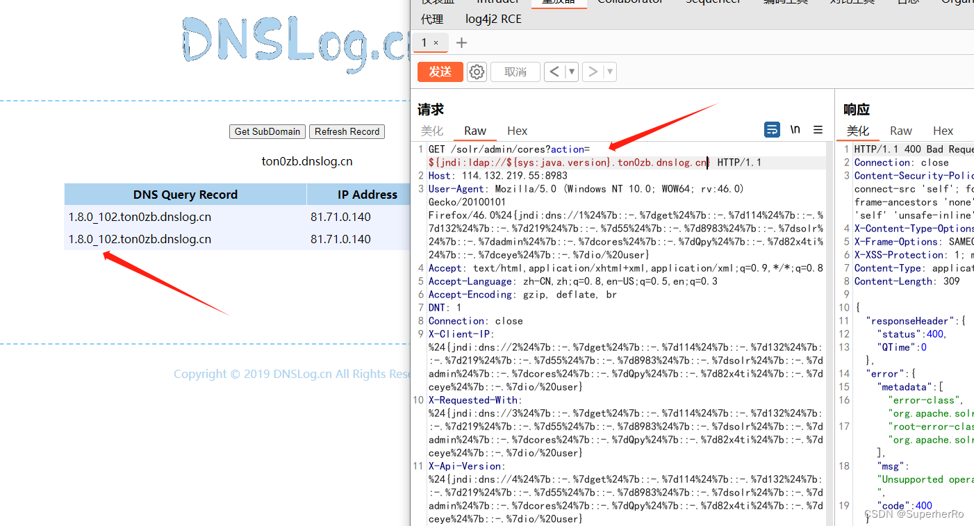Screen dimensions: 974x526
Task: Toggle the word wrap icon in request editor
Action: tap(772, 130)
